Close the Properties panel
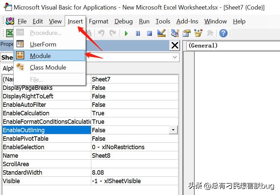The width and height of the screenshot is (280, 195). click(175, 45)
